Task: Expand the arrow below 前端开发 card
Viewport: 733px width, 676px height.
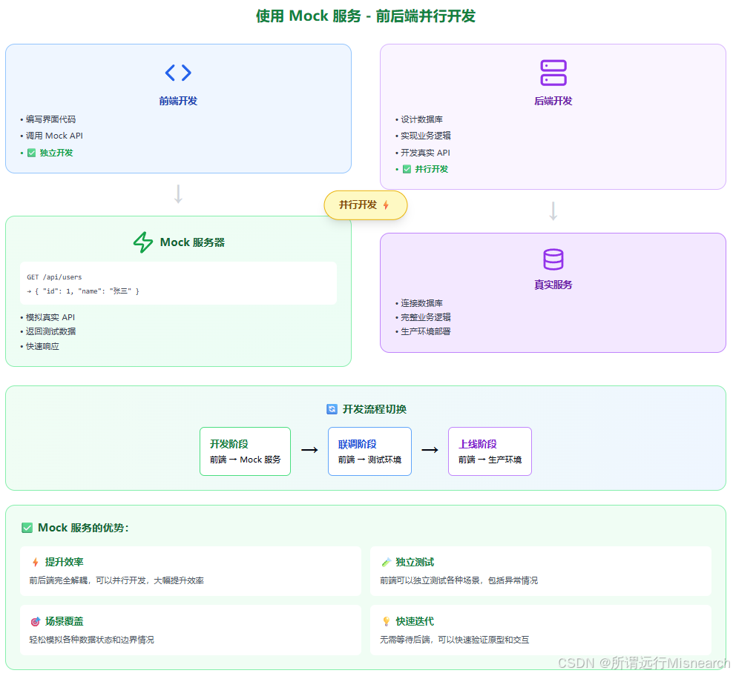Action: point(178,195)
